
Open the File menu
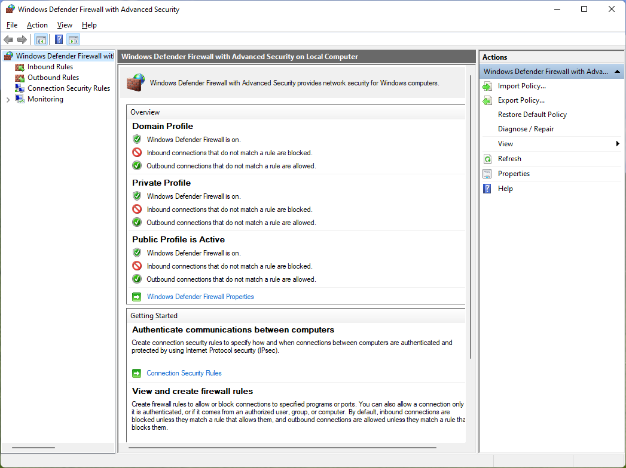pyautogui.click(x=12, y=25)
